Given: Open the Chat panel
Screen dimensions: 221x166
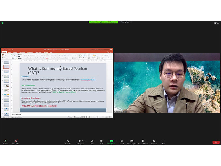Looking at the screenshot, I should pos(101,141).
